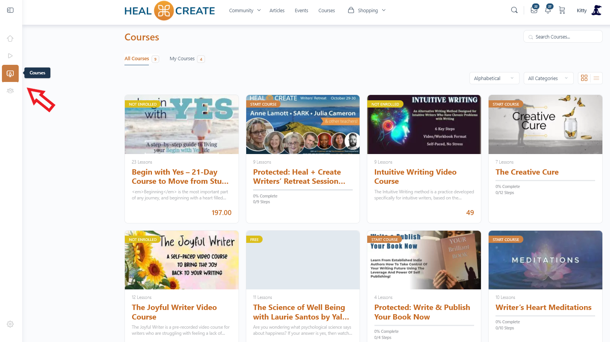This screenshot has height=342, width=610.
Task: Click the Search Courses input field
Action: (563, 37)
